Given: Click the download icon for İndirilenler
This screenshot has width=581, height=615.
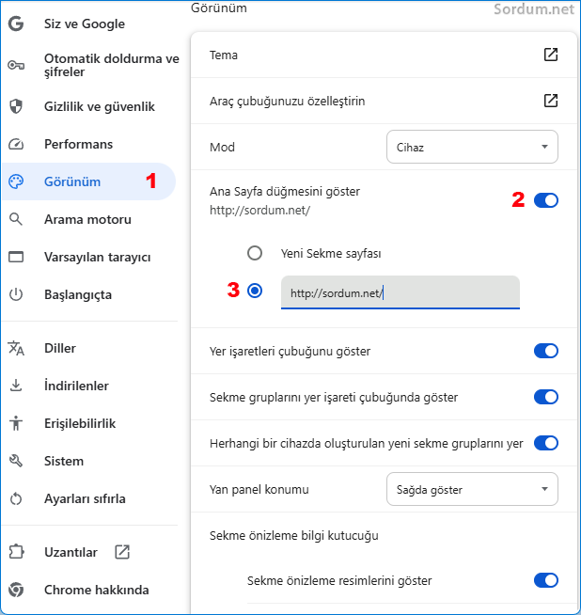Looking at the screenshot, I should pyautogui.click(x=16, y=386).
